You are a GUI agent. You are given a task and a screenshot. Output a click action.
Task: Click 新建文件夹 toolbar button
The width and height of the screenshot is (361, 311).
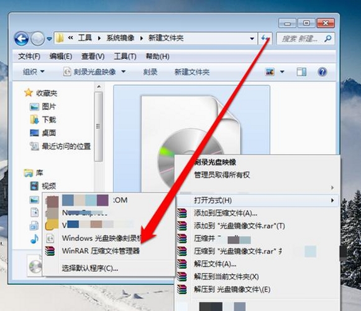192,72
